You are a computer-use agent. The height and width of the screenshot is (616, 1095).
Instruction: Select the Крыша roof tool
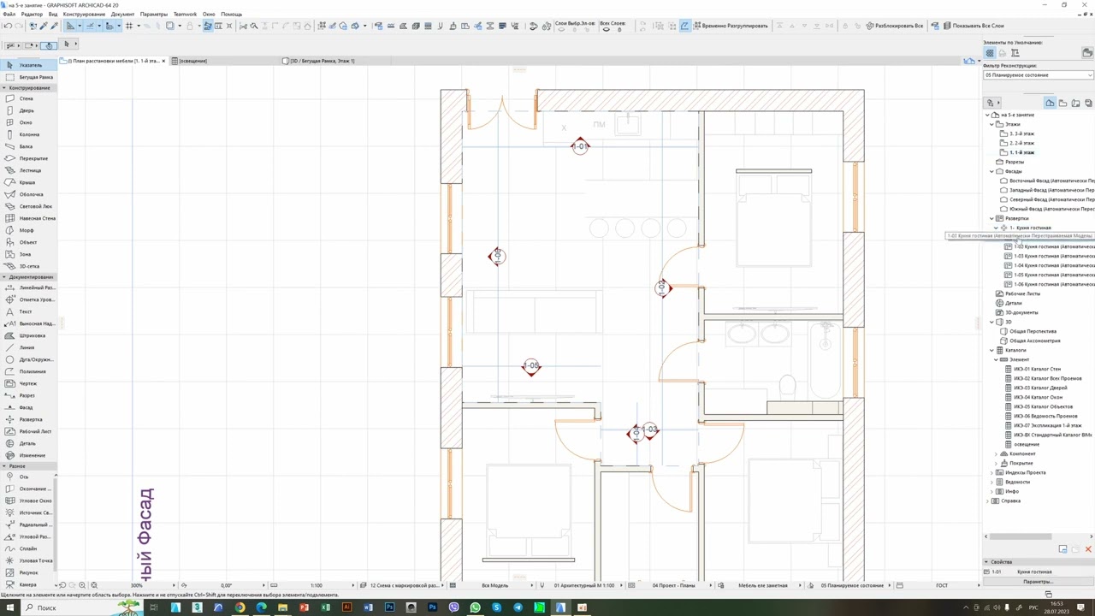(x=27, y=182)
